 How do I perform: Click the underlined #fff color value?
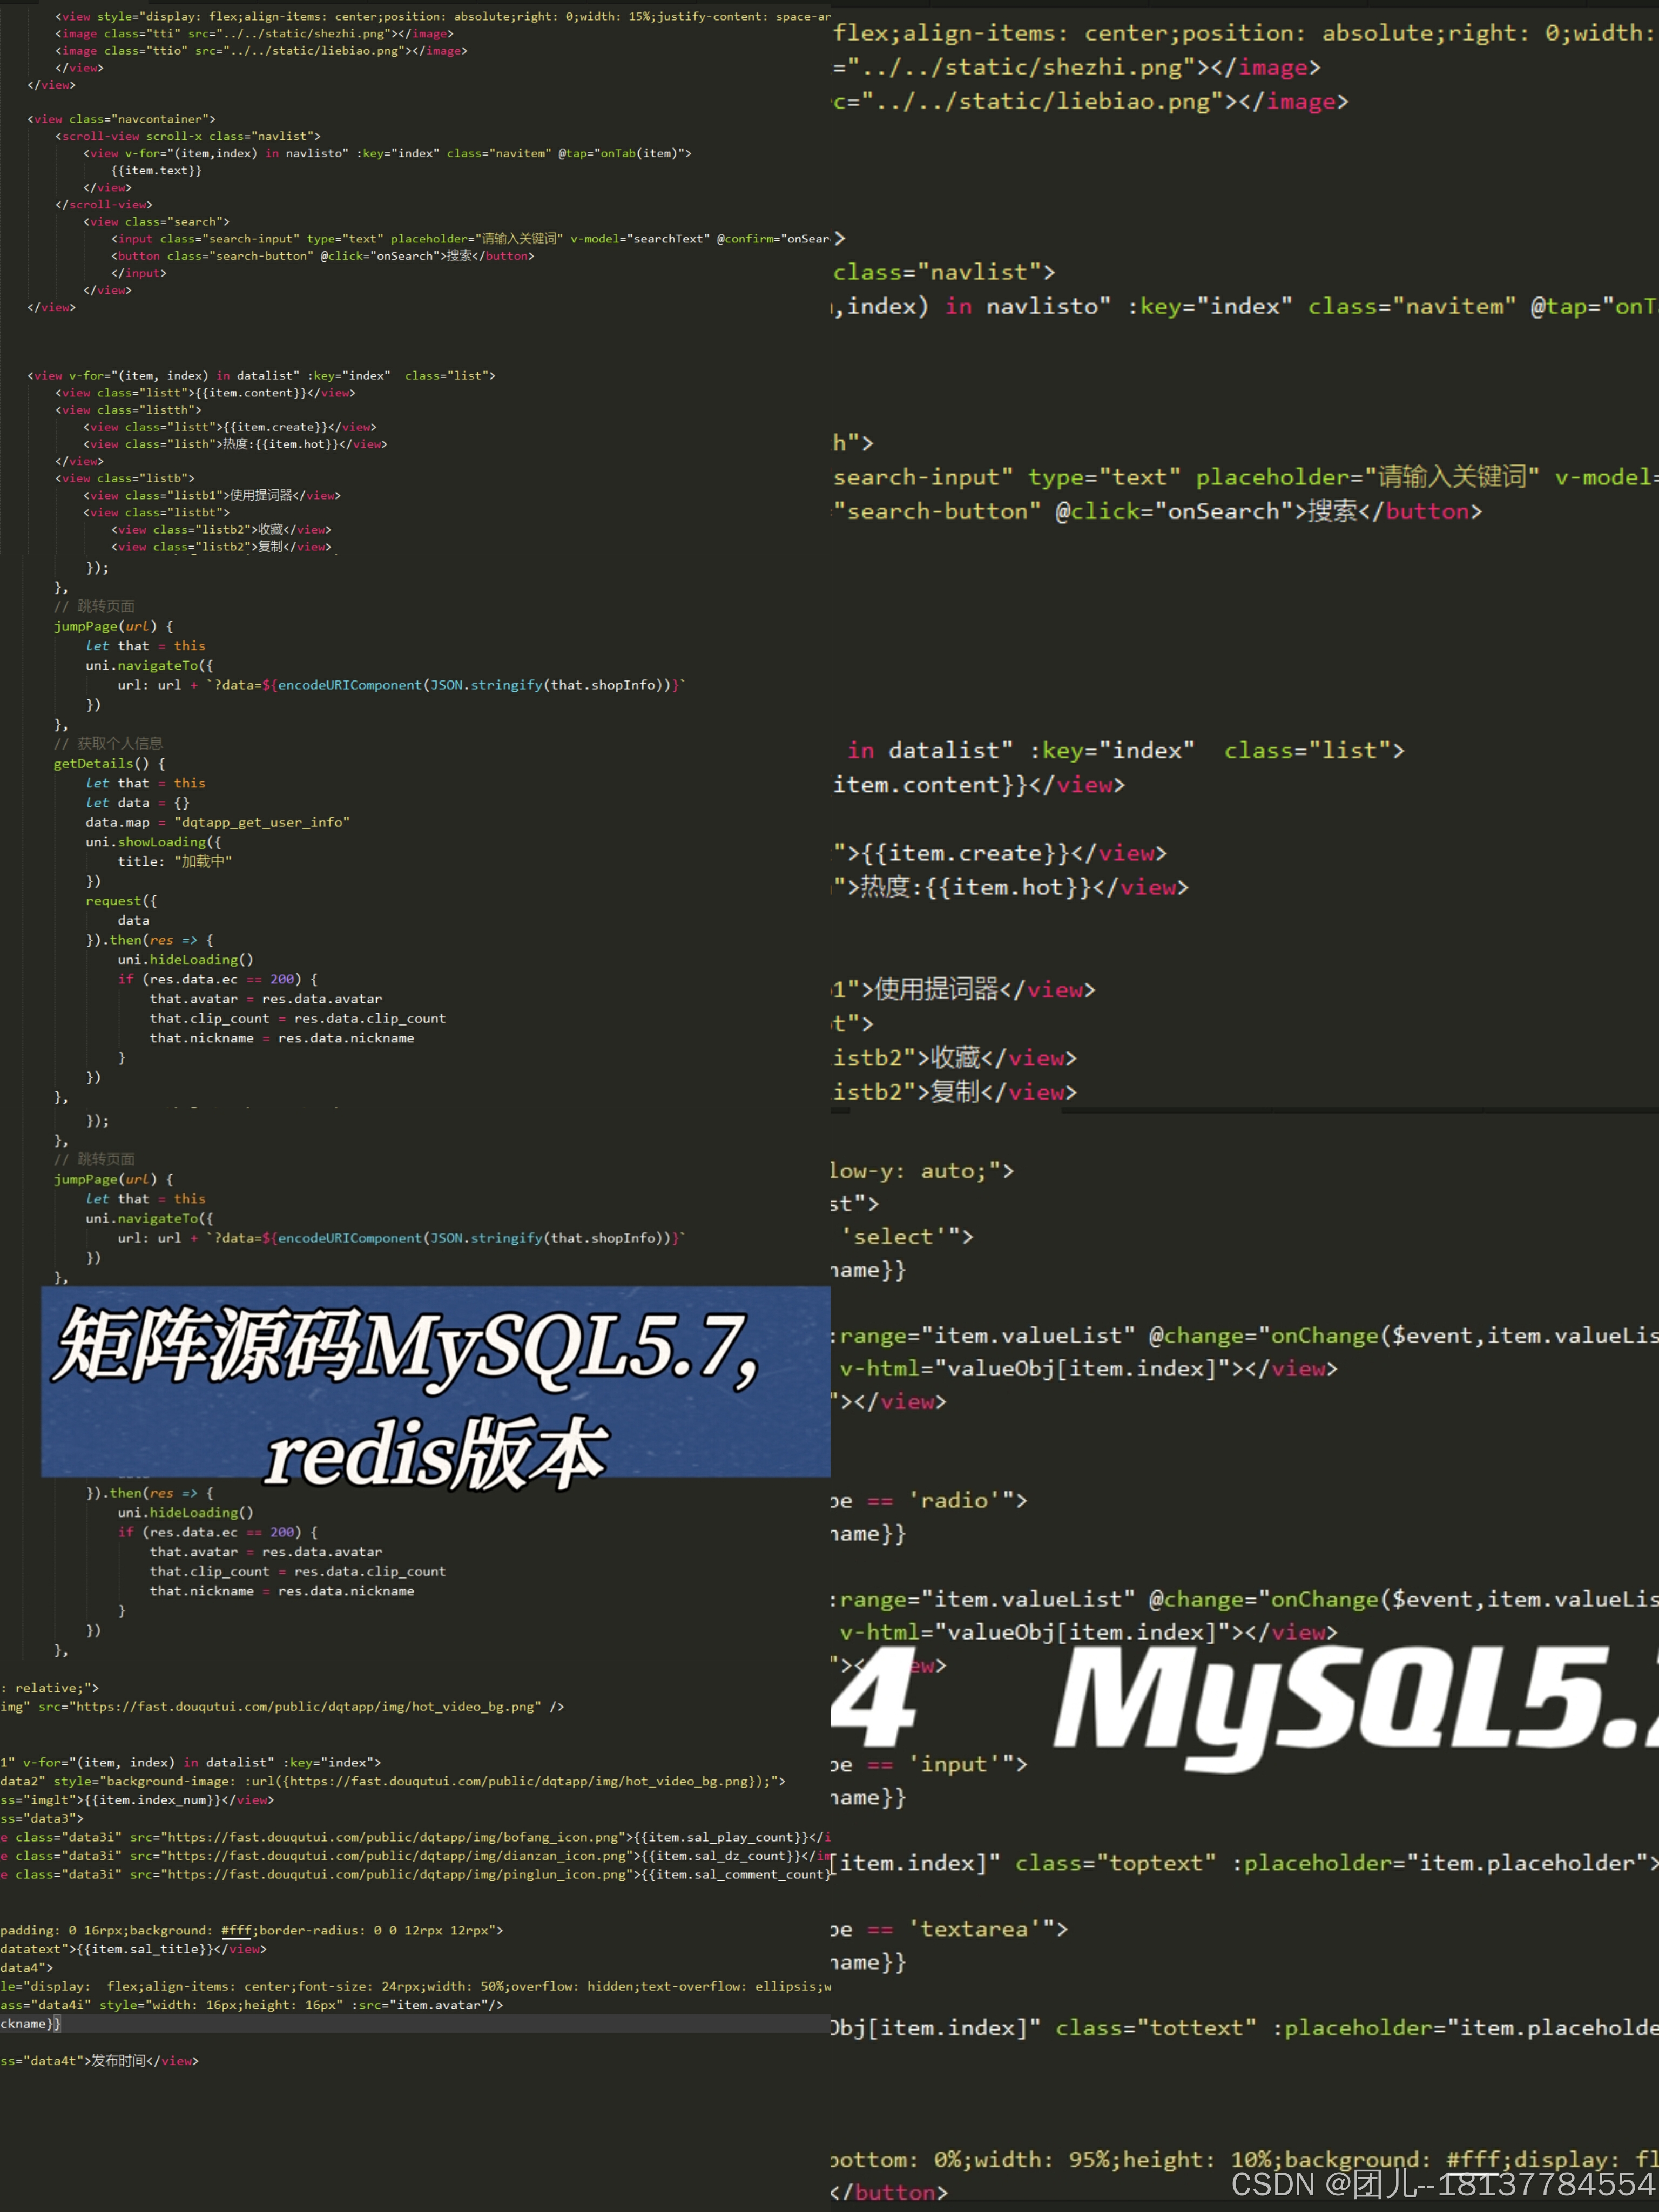[236, 1930]
